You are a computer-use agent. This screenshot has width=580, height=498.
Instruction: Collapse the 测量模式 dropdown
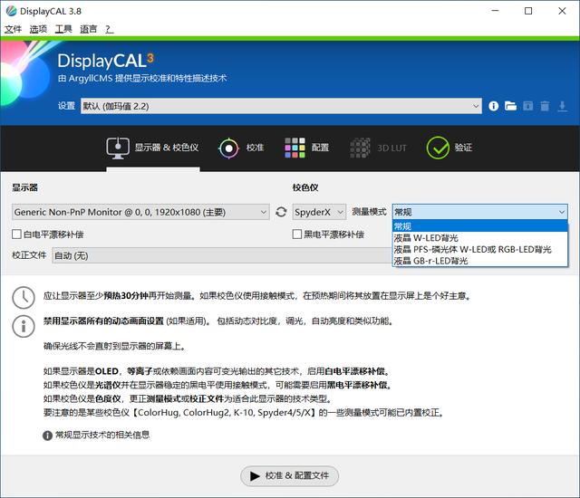pyautogui.click(x=479, y=212)
